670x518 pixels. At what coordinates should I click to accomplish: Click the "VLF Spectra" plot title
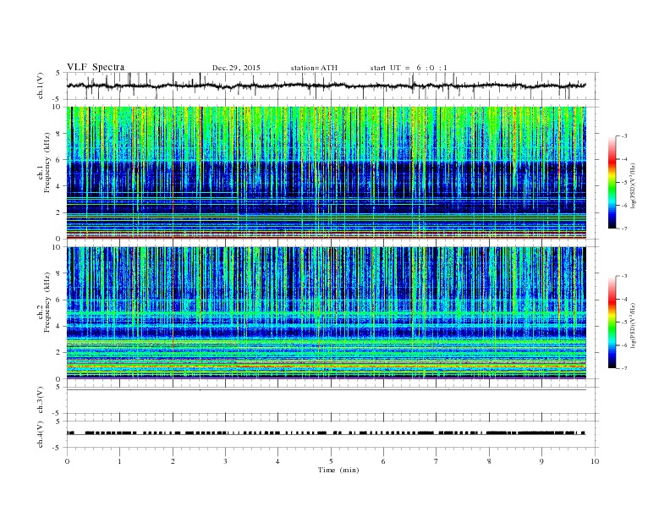click(96, 67)
